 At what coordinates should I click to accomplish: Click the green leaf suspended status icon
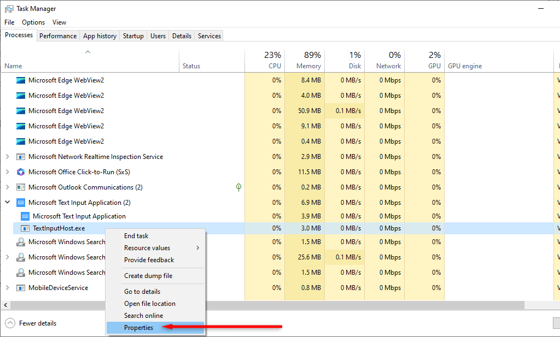[x=238, y=187]
